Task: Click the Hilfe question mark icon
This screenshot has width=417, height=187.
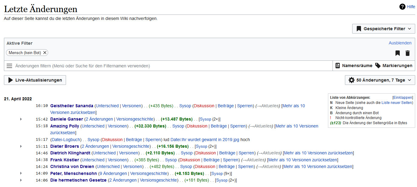Action: 402,7
